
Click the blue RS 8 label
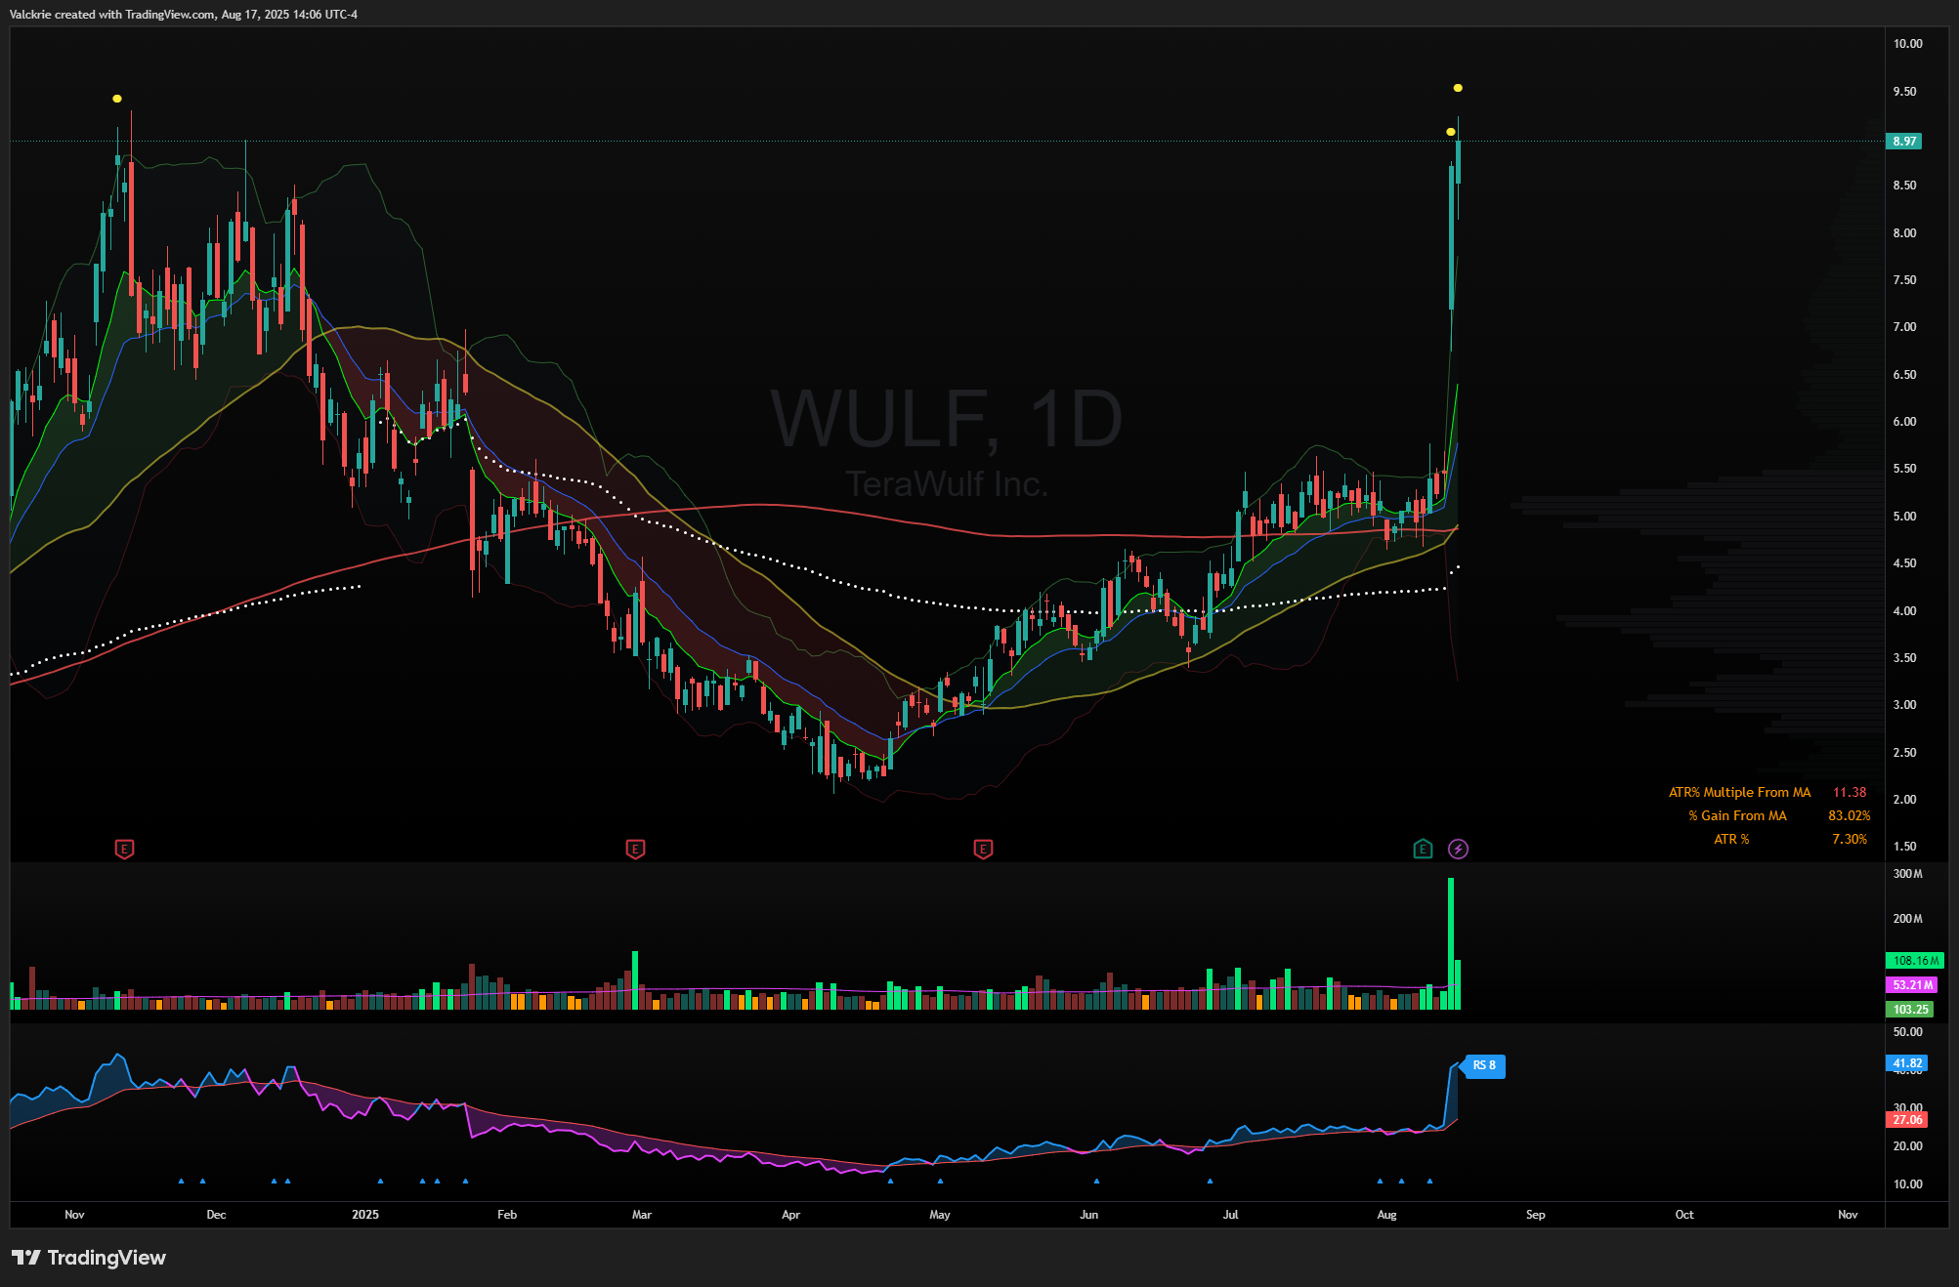[1484, 1065]
